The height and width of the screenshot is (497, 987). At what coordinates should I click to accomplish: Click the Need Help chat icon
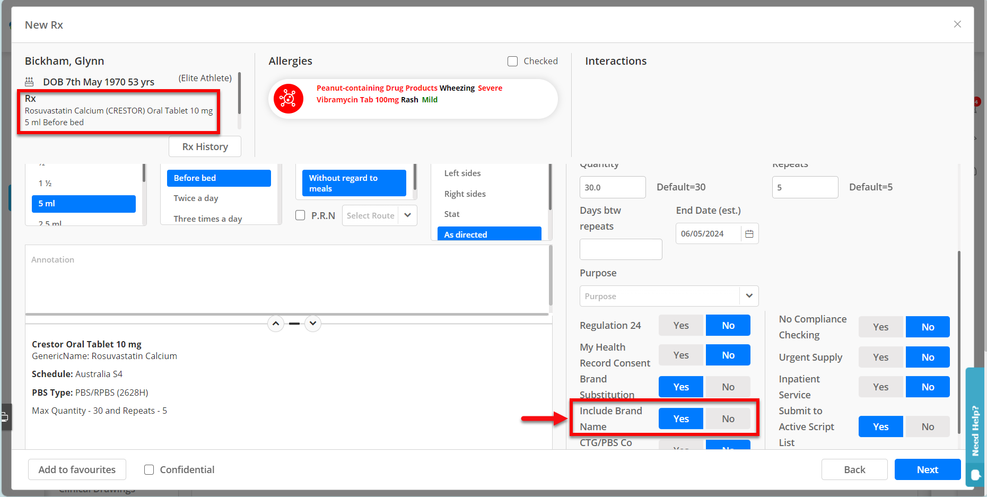point(976,475)
